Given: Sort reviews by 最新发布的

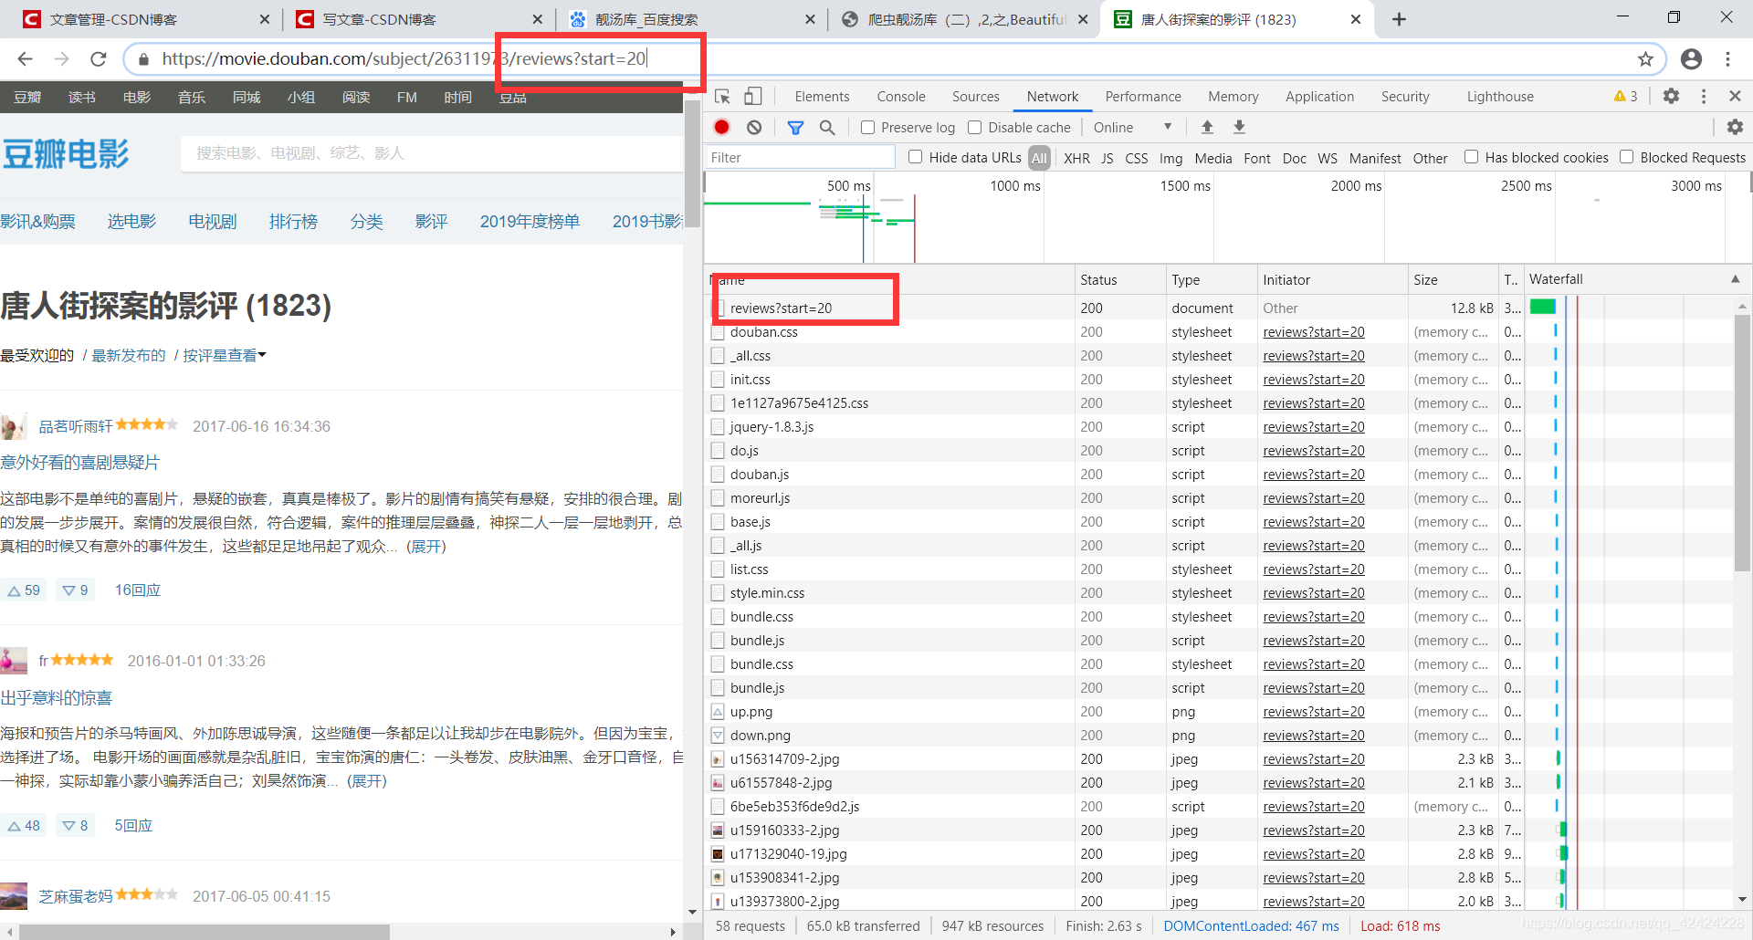Looking at the screenshot, I should coord(129,355).
